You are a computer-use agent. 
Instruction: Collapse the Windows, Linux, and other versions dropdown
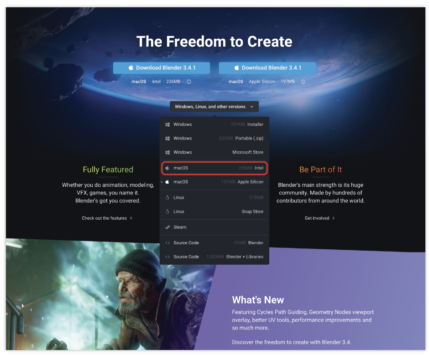(x=214, y=107)
